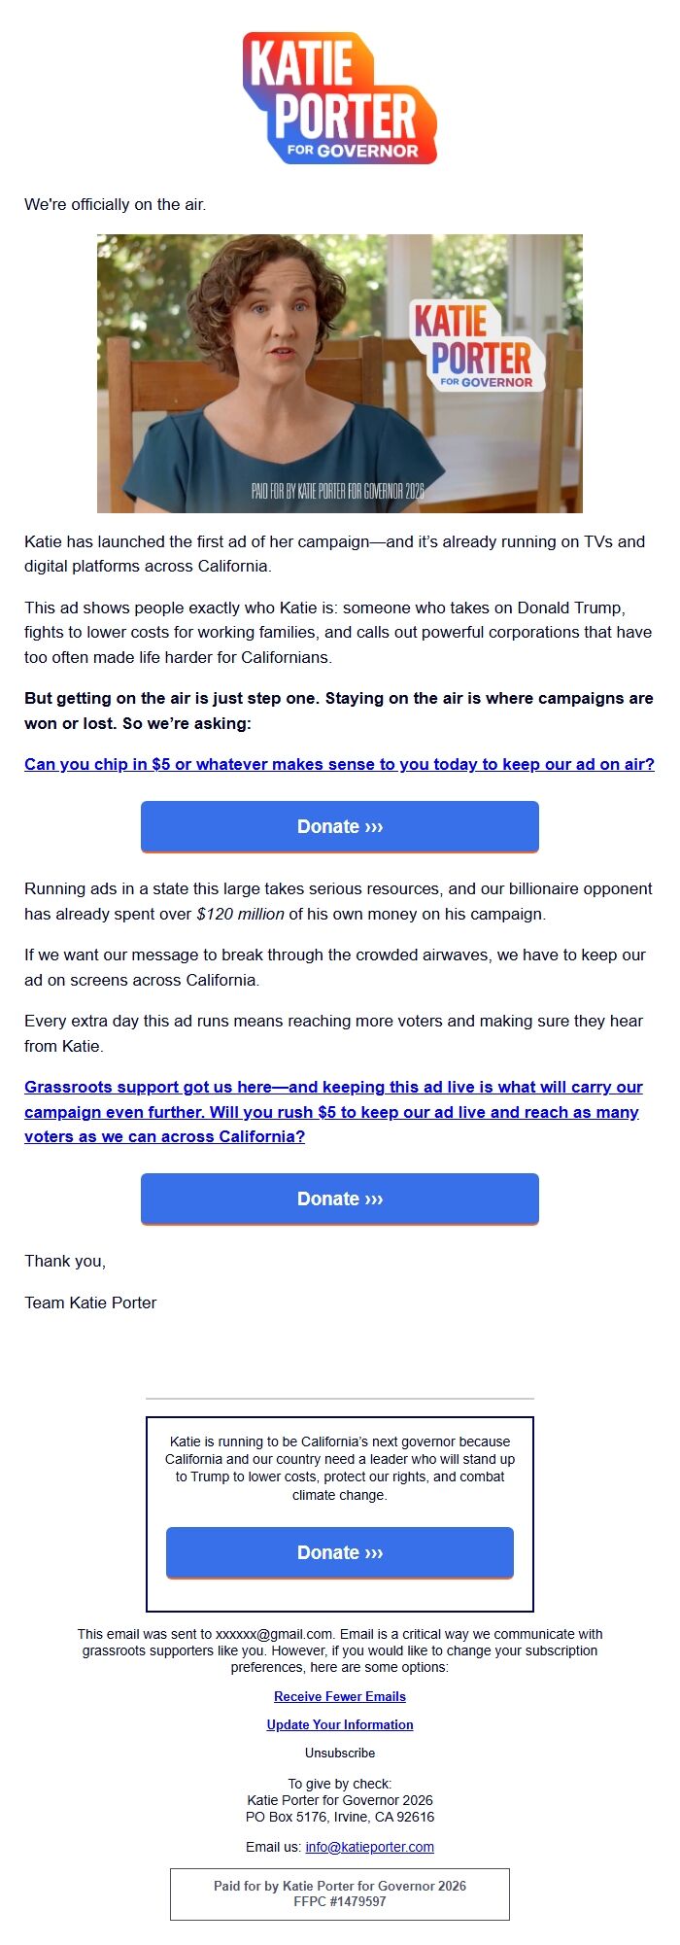Select the PO Box mailing address text
This screenshot has height=1945, width=680.
point(339,1815)
